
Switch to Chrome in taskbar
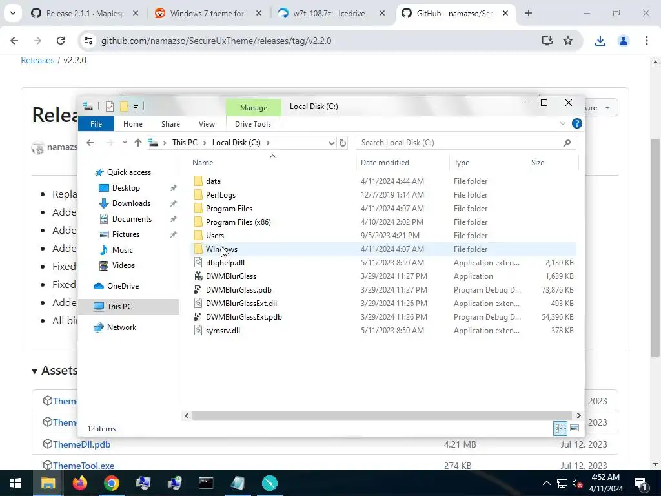(x=111, y=483)
